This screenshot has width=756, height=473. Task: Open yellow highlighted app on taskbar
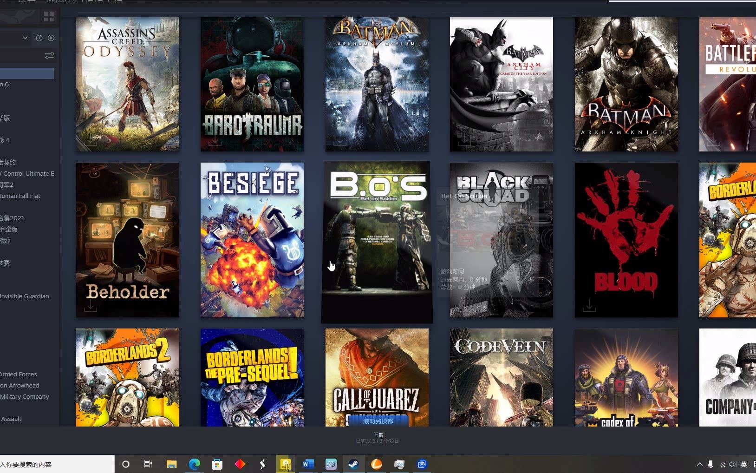click(285, 464)
